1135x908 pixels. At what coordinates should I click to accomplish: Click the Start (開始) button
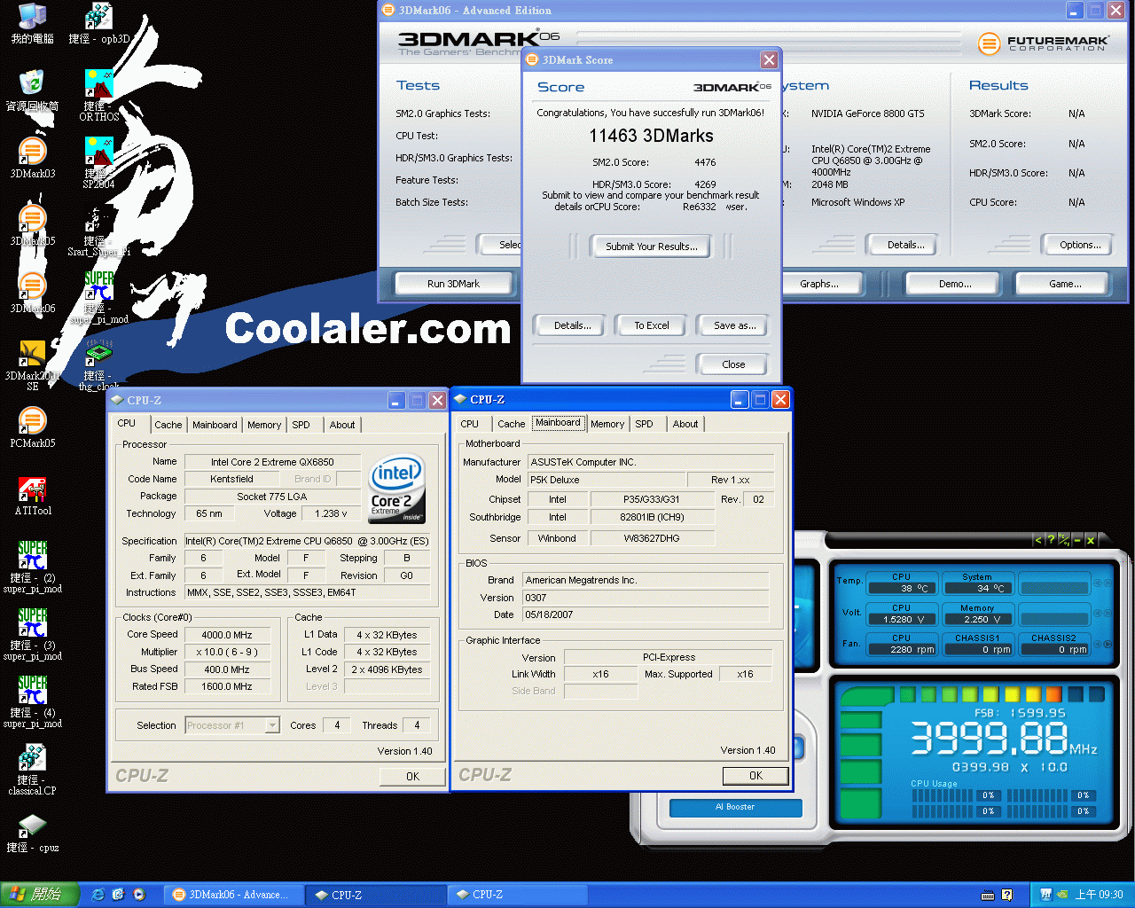click(x=41, y=895)
